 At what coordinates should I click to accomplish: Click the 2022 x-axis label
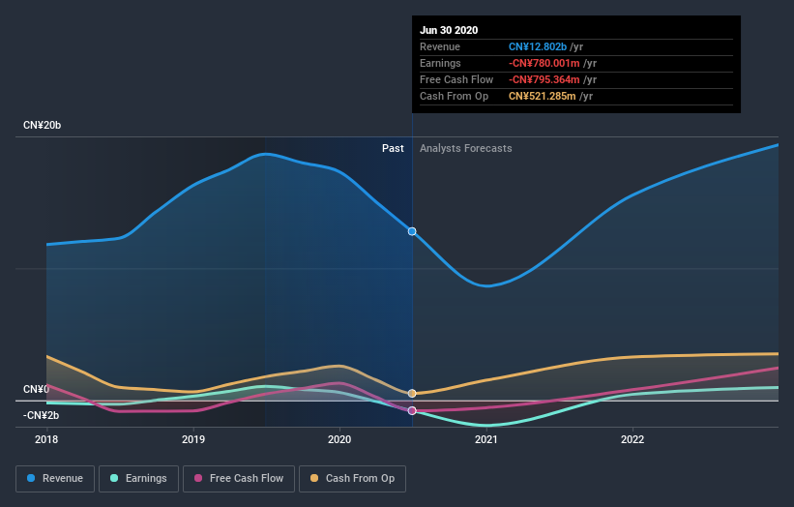click(x=632, y=439)
